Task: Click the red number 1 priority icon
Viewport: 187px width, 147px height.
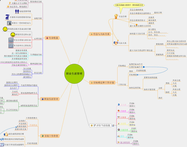Action: pos(47,38)
